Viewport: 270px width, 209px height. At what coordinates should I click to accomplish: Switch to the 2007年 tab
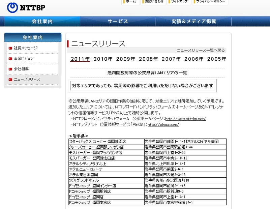[x=171, y=59]
